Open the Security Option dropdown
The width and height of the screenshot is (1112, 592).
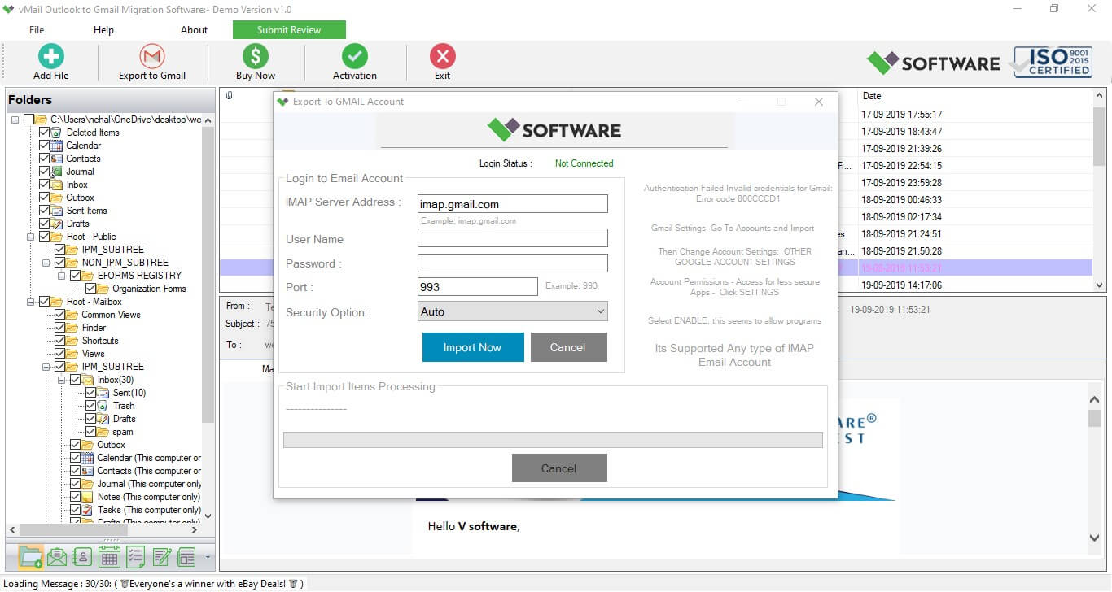pyautogui.click(x=512, y=311)
